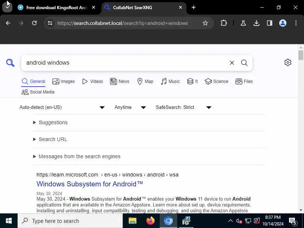Click the scrollbar down arrow
Viewport: 304px width, 228px height.
[301, 210]
